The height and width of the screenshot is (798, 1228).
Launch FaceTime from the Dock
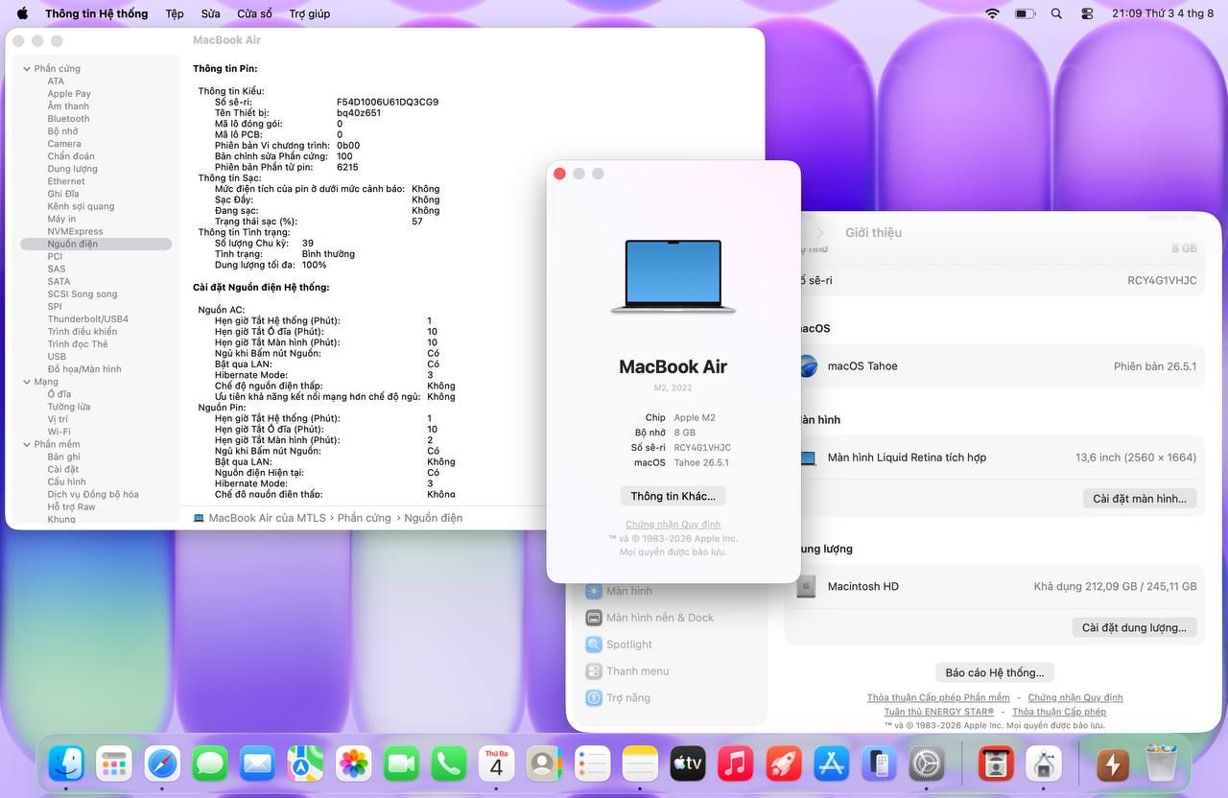(x=401, y=763)
